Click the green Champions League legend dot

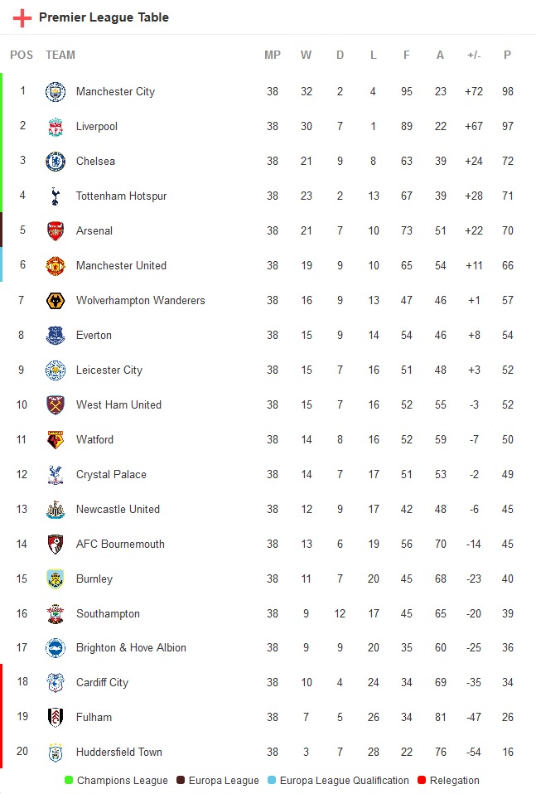(x=69, y=781)
